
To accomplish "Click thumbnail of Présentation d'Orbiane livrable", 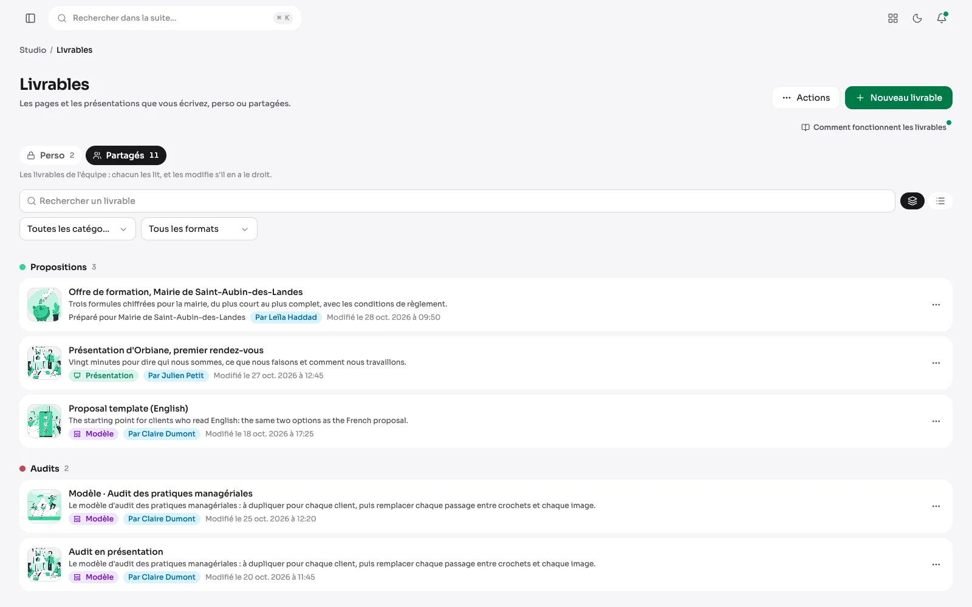I will (x=44, y=363).
